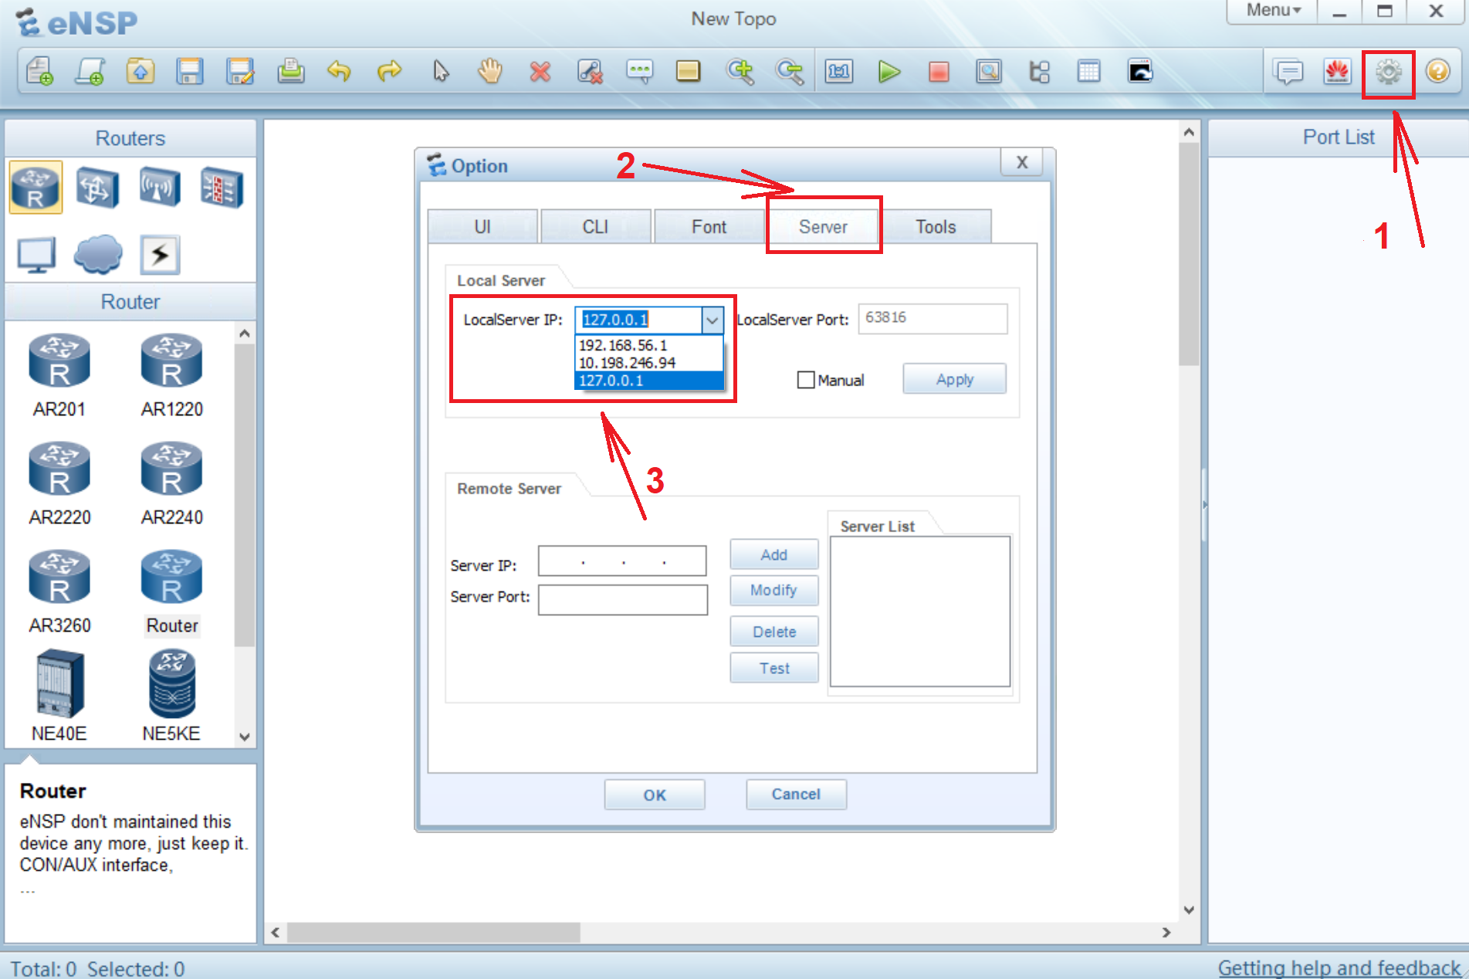Click the yellow rectangle palette icon

click(688, 72)
